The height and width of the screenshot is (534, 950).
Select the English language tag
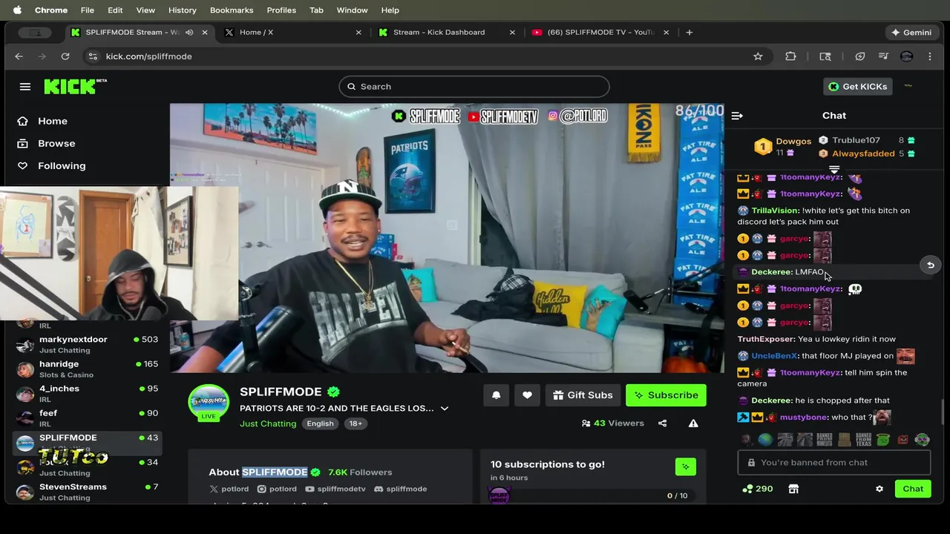320,423
